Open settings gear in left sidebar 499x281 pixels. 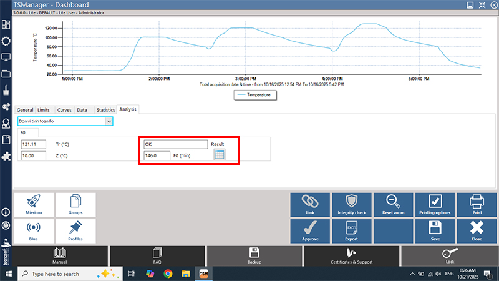coord(6,41)
